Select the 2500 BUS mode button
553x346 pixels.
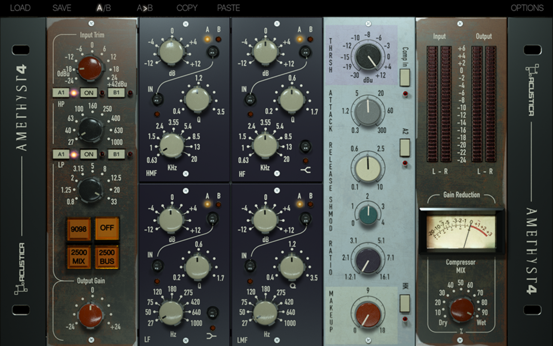tap(107, 257)
